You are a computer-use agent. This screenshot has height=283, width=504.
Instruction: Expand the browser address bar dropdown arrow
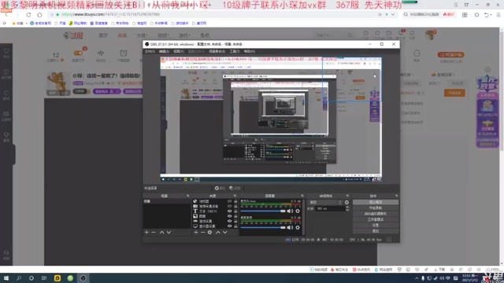pos(393,14)
